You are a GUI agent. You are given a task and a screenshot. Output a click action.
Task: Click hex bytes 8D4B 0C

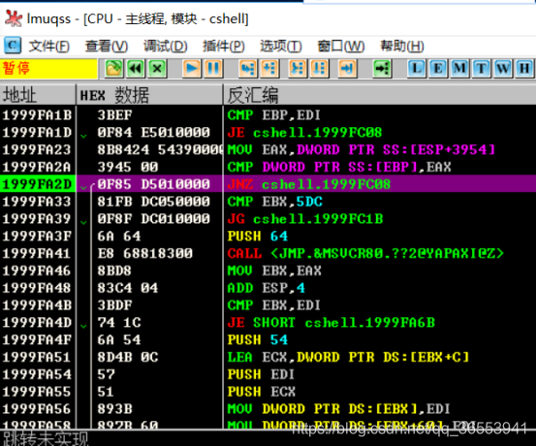point(128,357)
